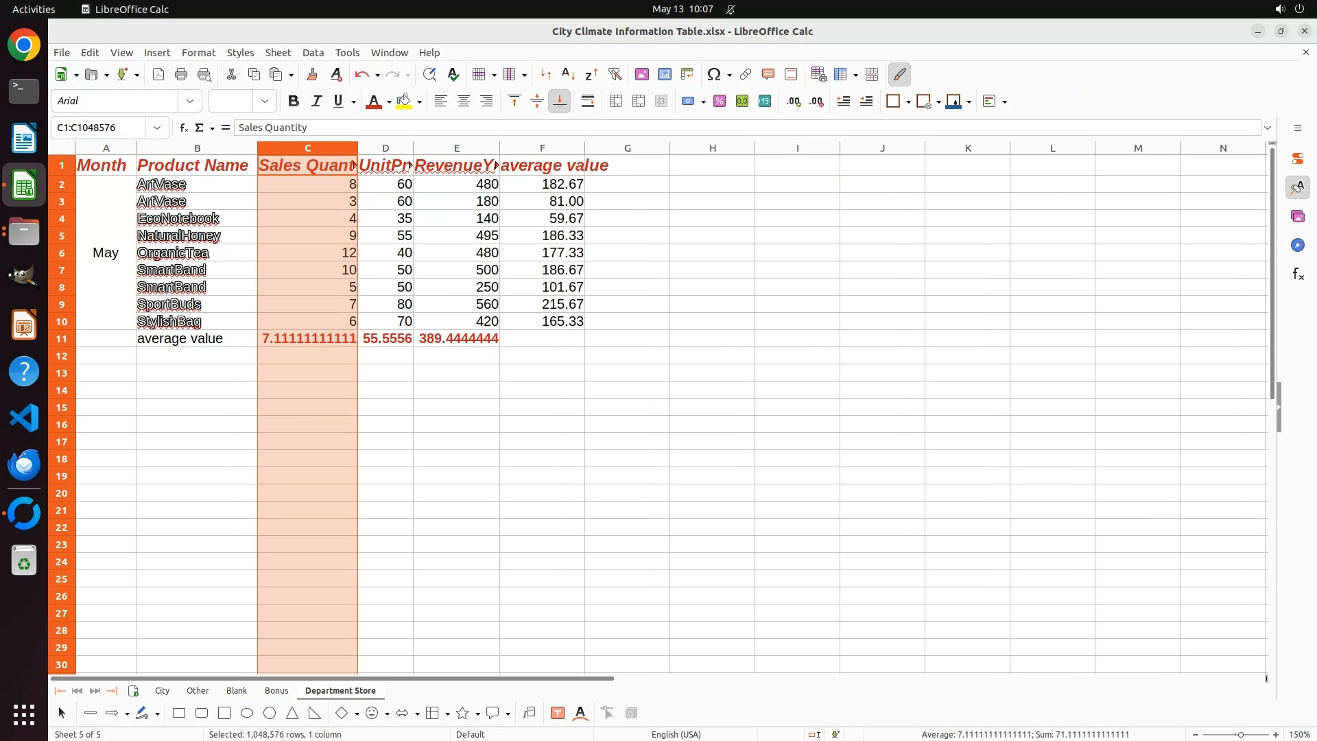Expand the formula bar input line
Viewport: 1317px width, 741px height.
pos(1268,128)
